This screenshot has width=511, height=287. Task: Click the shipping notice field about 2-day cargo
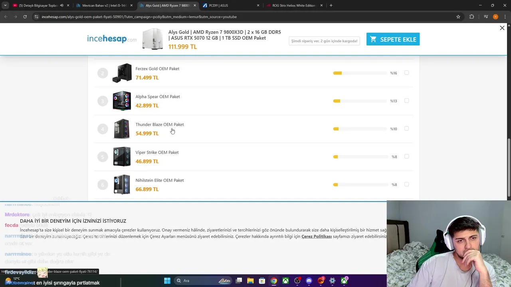(324, 41)
